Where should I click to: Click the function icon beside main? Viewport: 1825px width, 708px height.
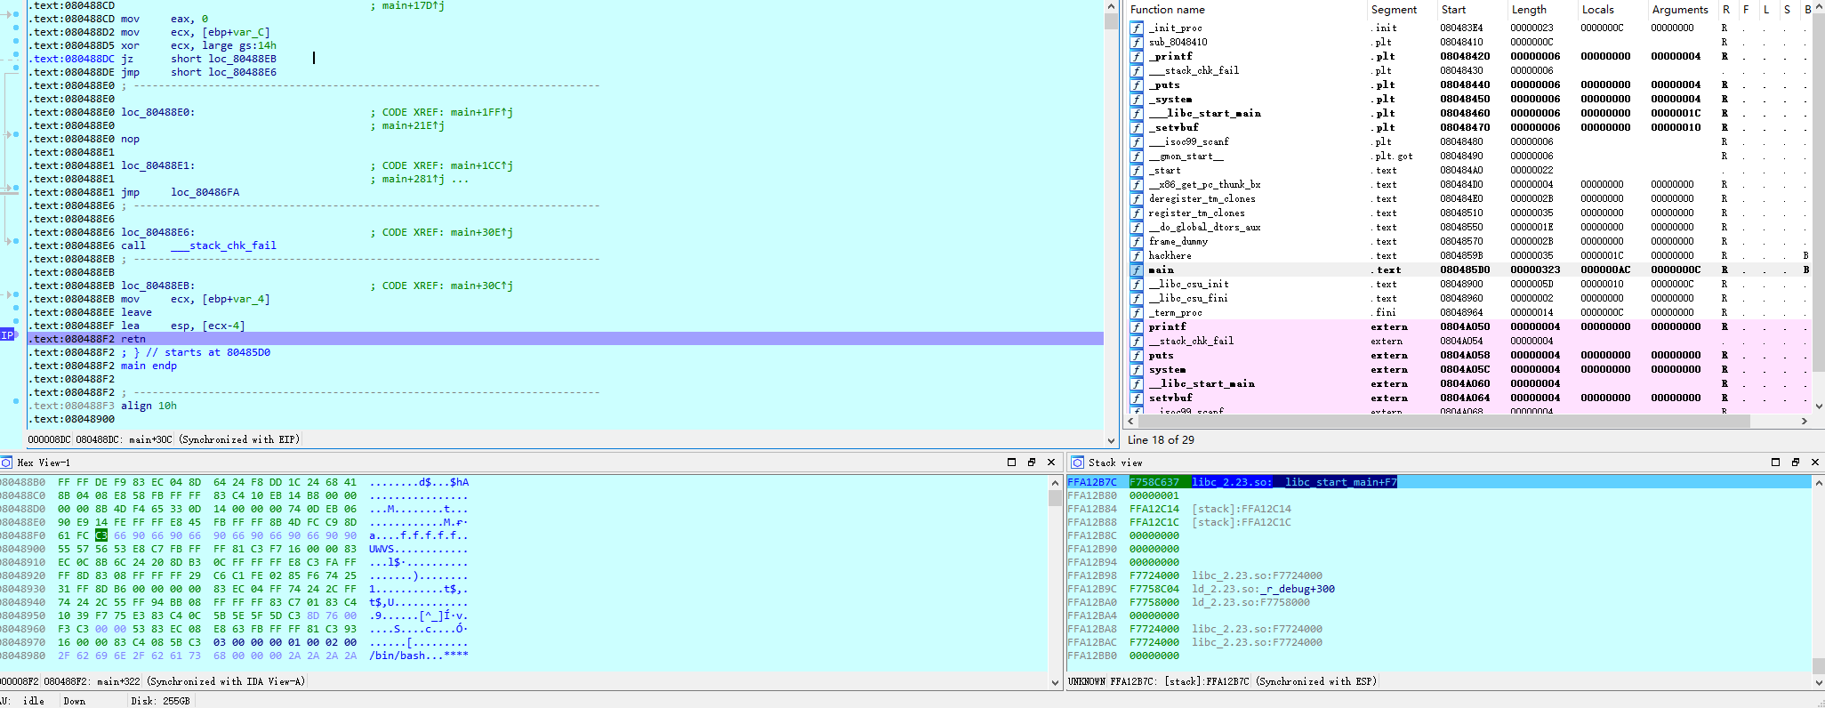coord(1137,270)
